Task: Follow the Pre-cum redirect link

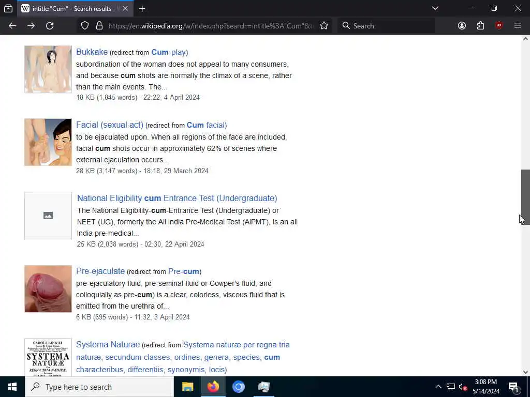Action: click(x=184, y=271)
